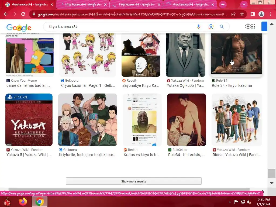The width and height of the screenshot is (276, 207).
Task: Launch Firefox from the taskbar
Action: (x=23, y=202)
